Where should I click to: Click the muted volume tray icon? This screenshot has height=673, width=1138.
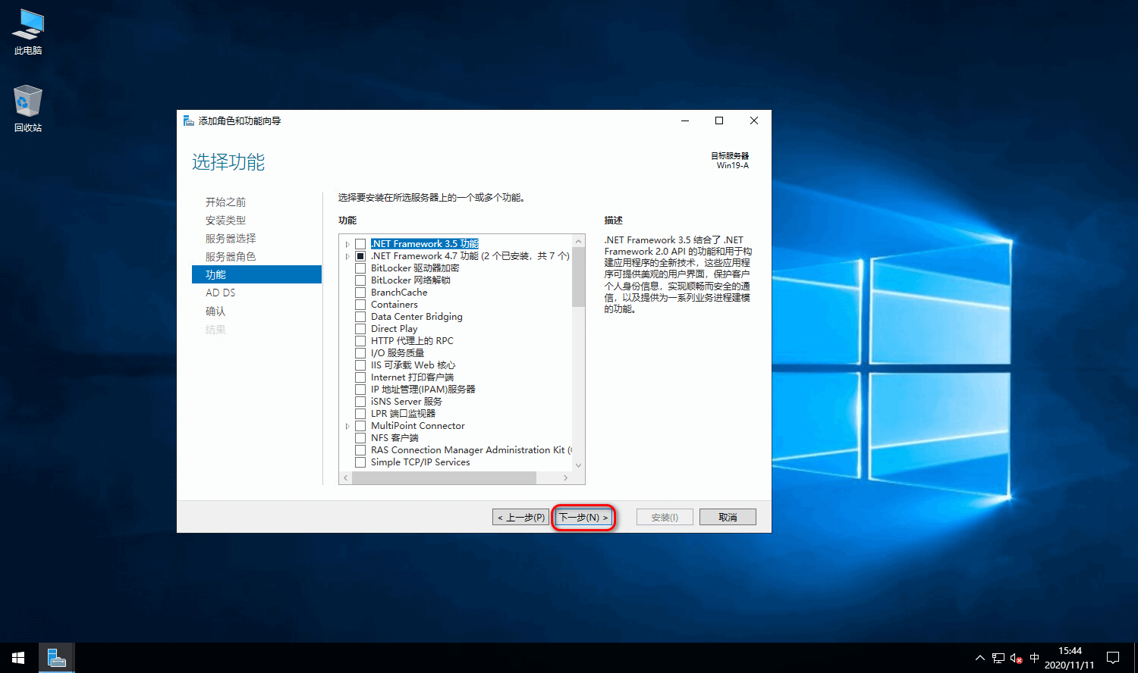pos(1016,658)
